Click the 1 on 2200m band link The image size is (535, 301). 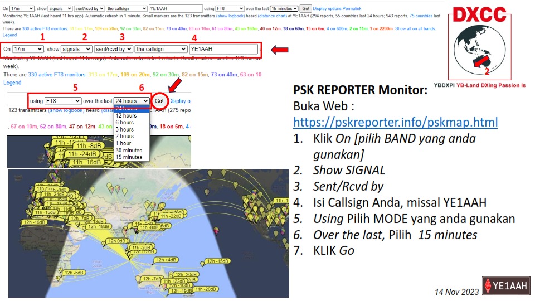tap(381, 28)
